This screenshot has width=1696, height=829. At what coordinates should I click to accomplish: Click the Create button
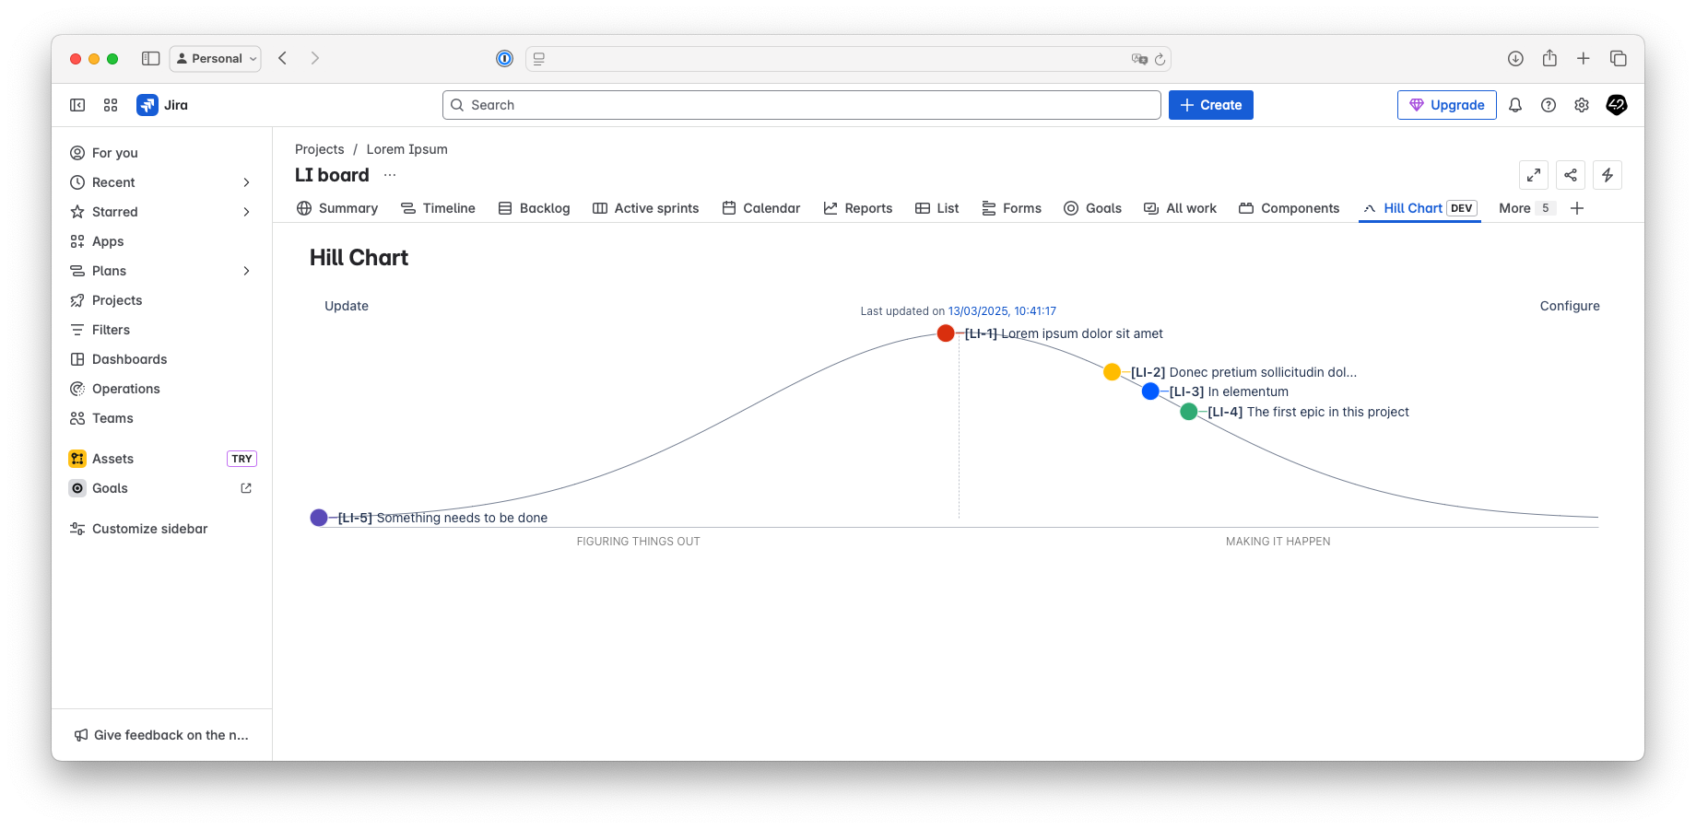(x=1210, y=105)
